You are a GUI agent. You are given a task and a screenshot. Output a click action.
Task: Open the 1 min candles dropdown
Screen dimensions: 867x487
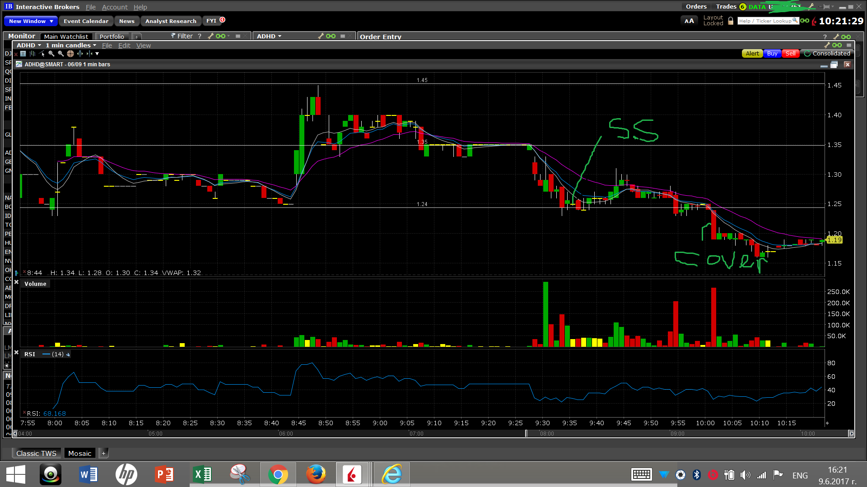[x=71, y=45]
